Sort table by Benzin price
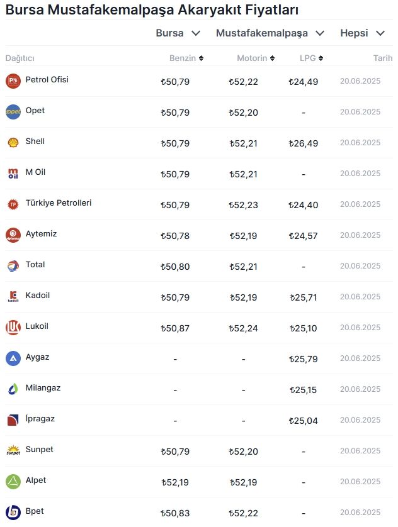 pos(186,58)
